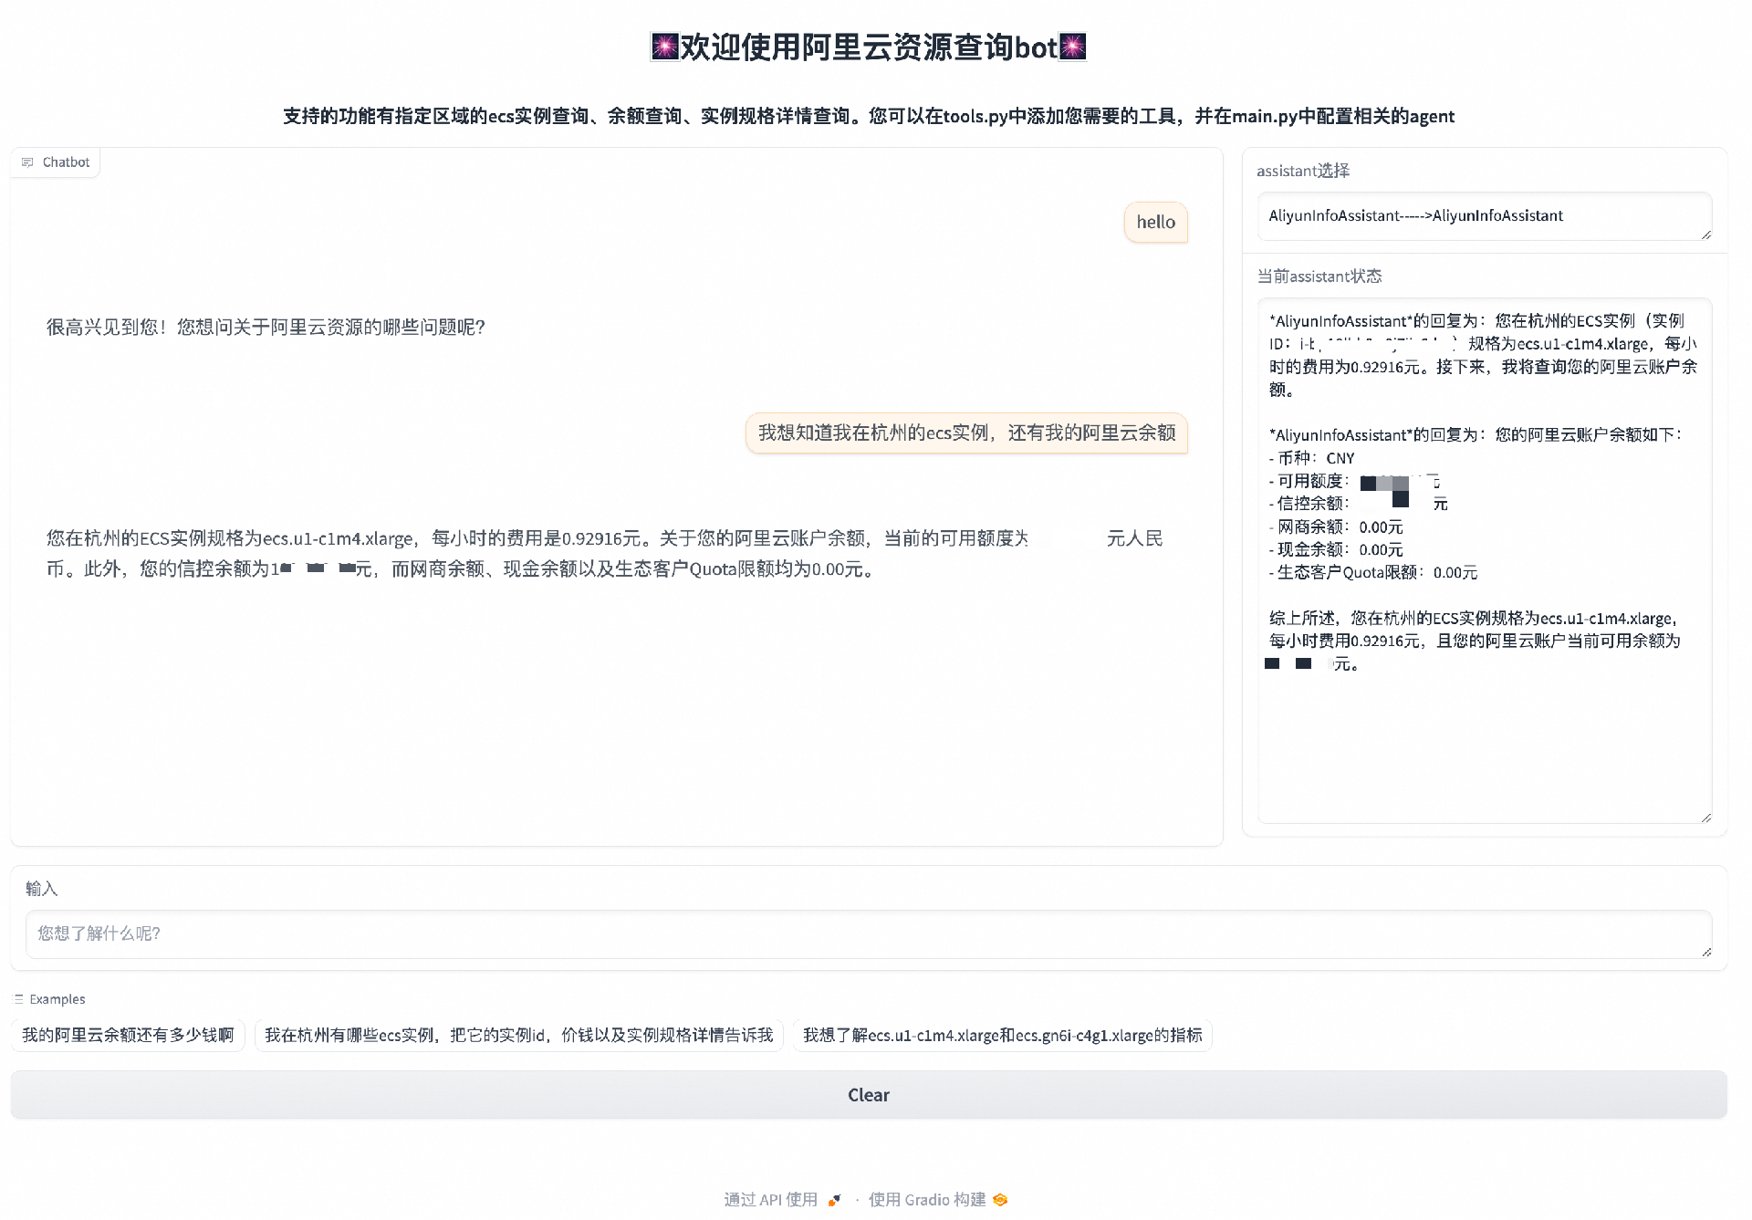Click the '可用额度' line in status
The height and width of the screenshot is (1220, 1752).
[x=1354, y=481]
